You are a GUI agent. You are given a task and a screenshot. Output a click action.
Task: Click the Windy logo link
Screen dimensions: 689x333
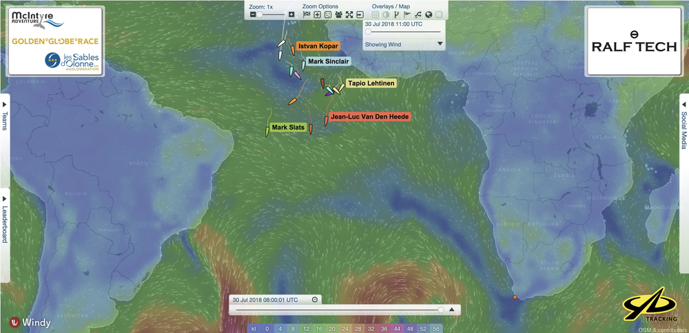coord(30,322)
